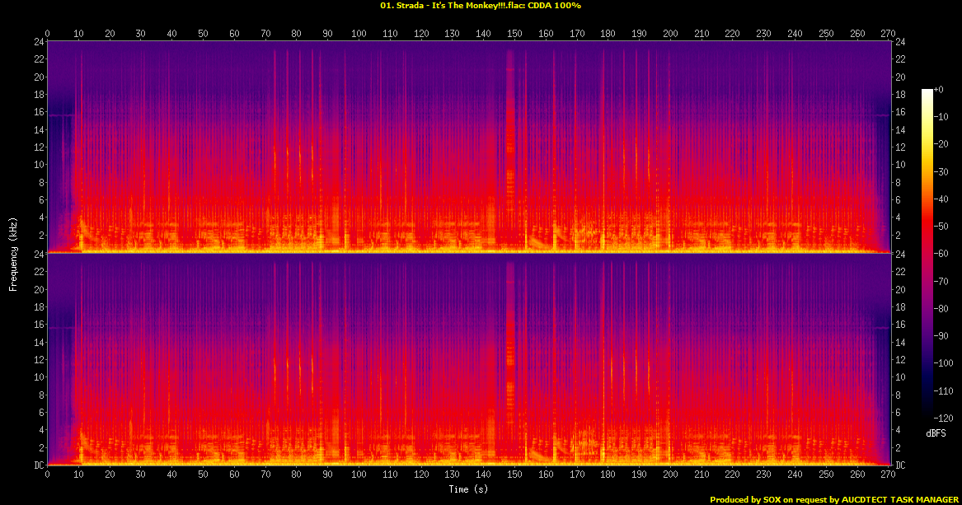This screenshot has height=505, width=962.
Task: Click the "-60" color scale label
Action: coord(941,254)
